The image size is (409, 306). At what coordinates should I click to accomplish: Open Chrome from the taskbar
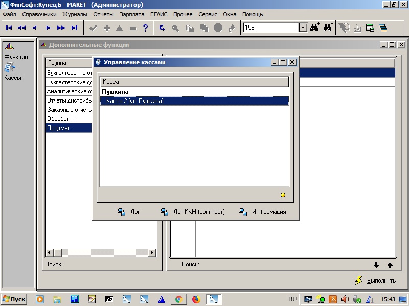pos(179,299)
